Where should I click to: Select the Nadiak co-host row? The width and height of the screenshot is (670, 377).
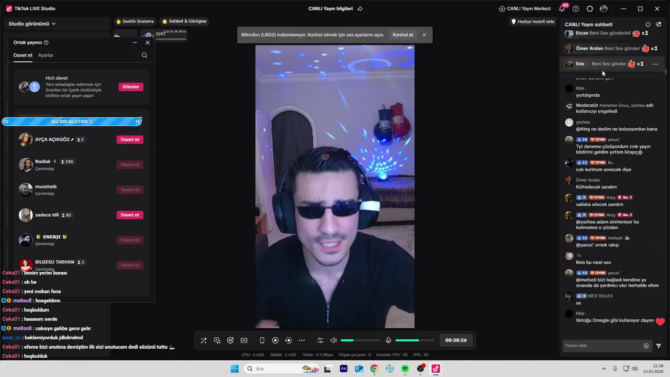pyautogui.click(x=81, y=164)
